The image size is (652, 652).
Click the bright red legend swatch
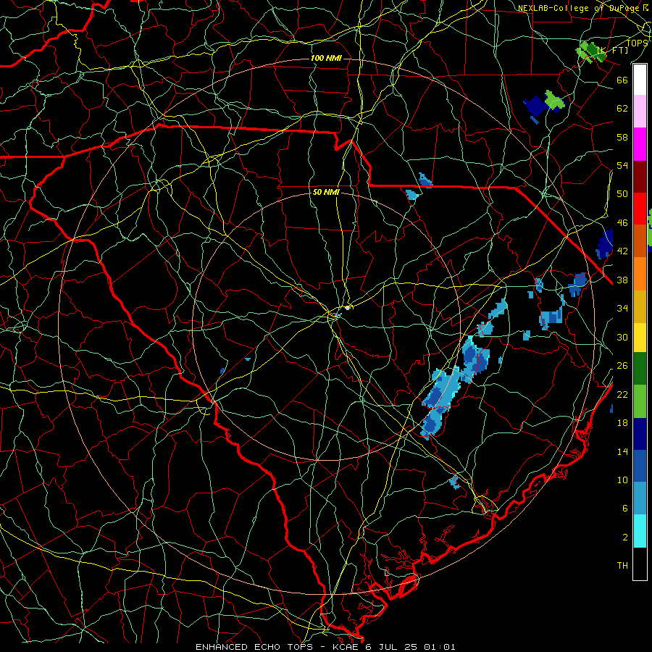pyautogui.click(x=640, y=209)
